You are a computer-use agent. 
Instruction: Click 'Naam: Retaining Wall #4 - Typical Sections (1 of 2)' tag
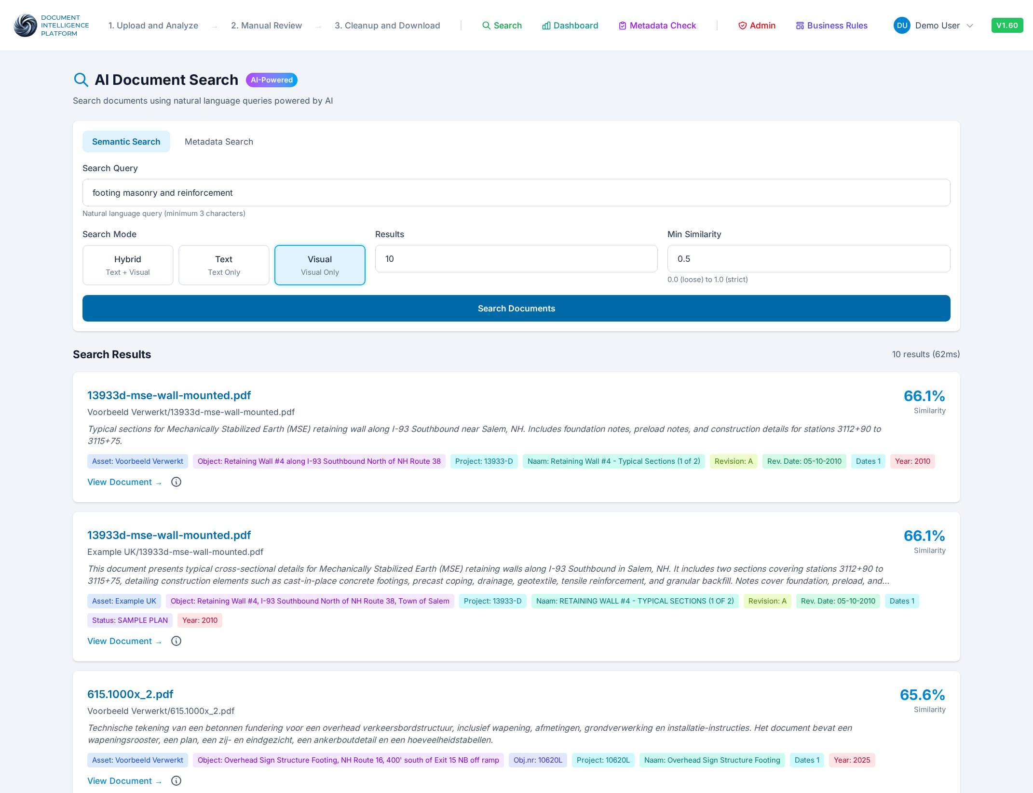tap(614, 461)
